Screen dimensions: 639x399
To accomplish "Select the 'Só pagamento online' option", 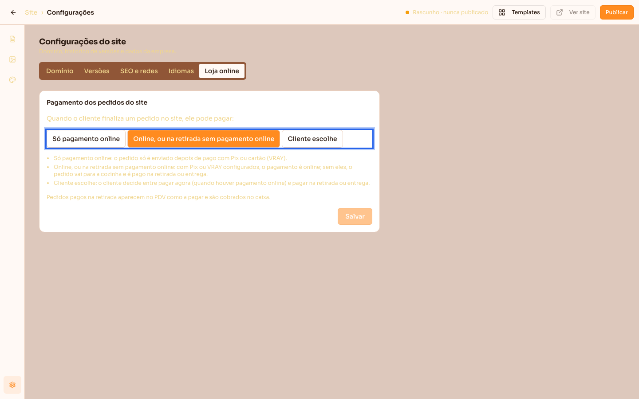I will (x=86, y=139).
